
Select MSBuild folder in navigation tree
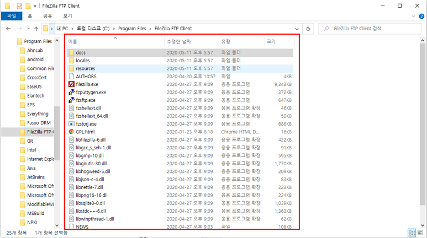tap(36, 213)
